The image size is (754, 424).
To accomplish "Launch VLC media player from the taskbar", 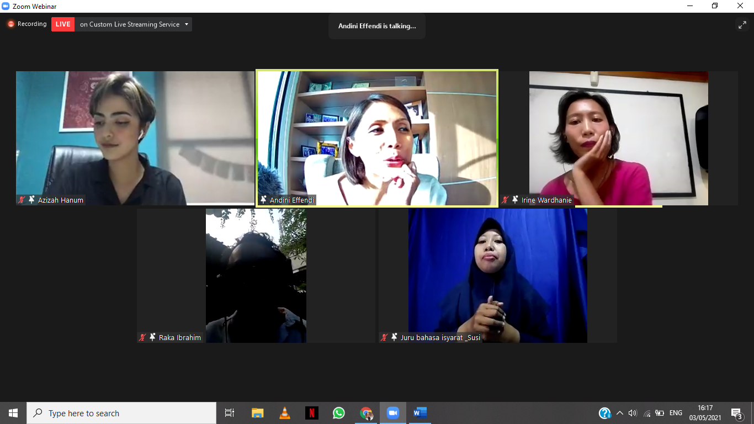I will click(x=285, y=413).
